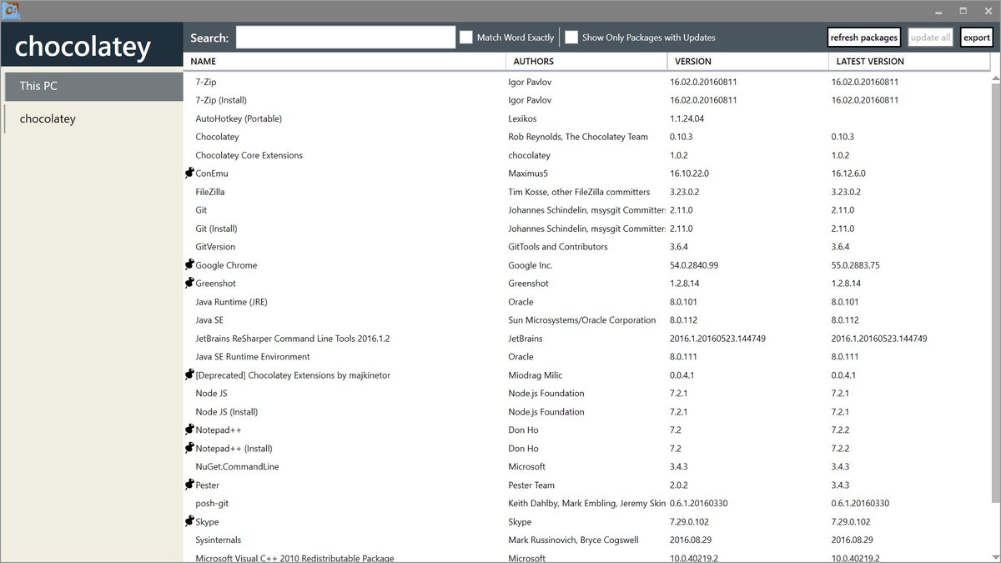Toggle Show Only Packages with Updates checkbox
The image size is (1001, 563).
click(571, 38)
